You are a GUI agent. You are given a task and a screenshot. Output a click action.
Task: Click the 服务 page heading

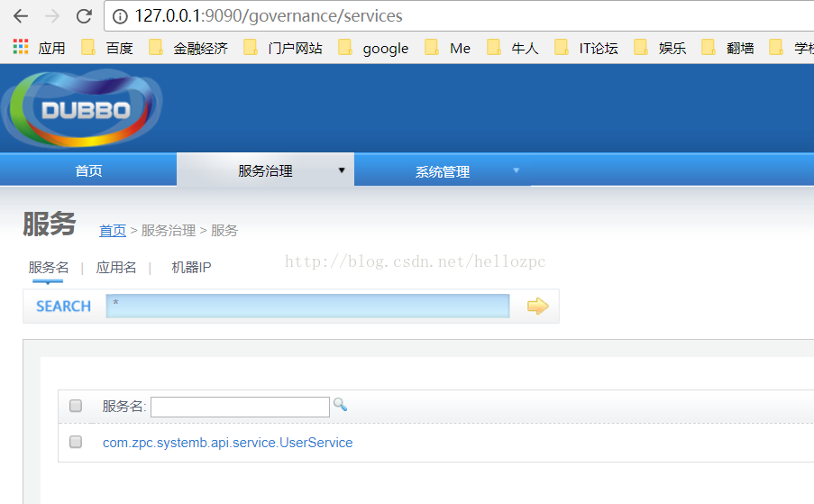coord(50,225)
